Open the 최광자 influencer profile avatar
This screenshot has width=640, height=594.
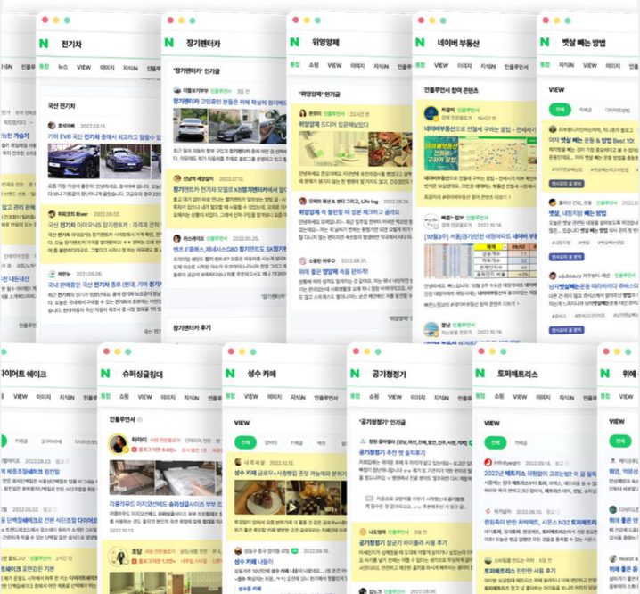431,113
